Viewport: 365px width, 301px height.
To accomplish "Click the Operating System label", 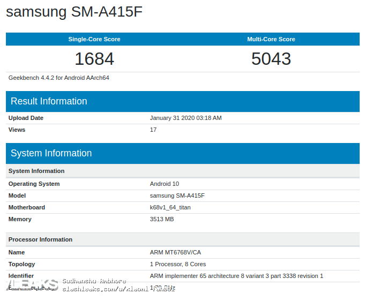I will click(34, 184).
